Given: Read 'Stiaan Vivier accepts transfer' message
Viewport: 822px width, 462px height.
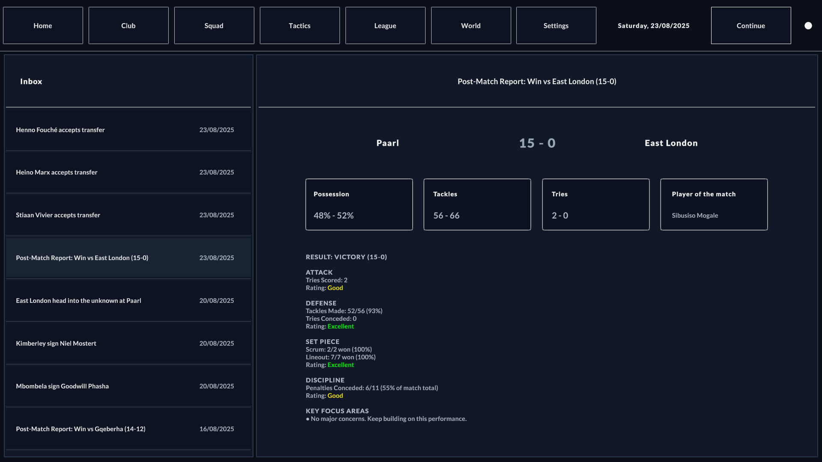Looking at the screenshot, I should coord(128,215).
